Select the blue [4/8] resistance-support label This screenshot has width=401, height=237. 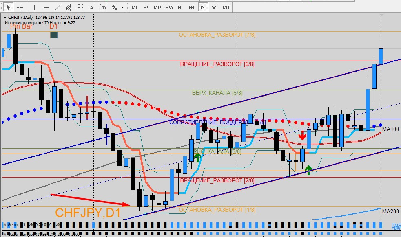(217, 122)
